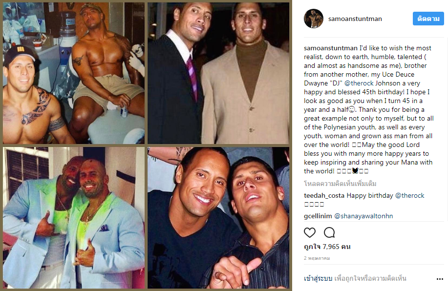Open the samoanstuntman profile avatar
448x291 pixels.
(314, 19)
